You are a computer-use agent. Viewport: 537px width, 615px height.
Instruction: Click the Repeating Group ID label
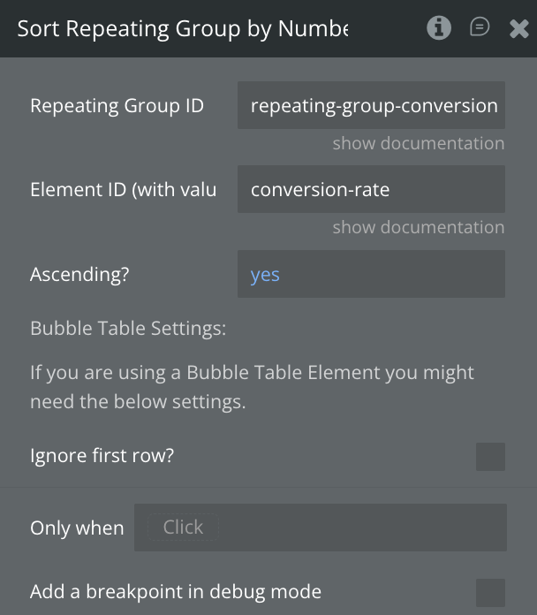pyautogui.click(x=117, y=106)
